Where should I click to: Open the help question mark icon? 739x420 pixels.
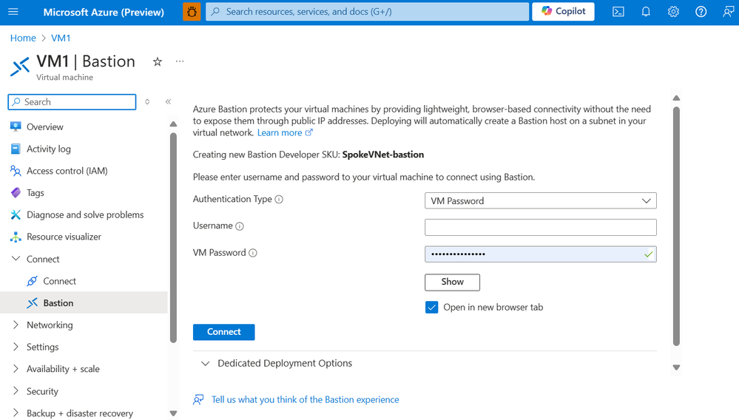pos(701,12)
